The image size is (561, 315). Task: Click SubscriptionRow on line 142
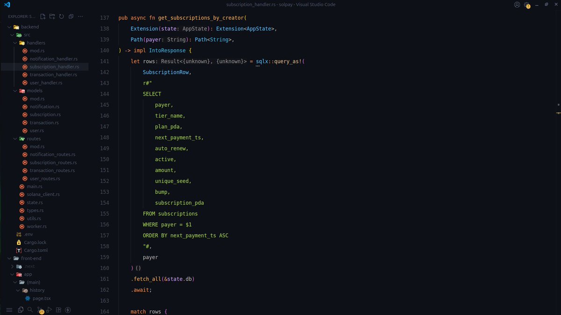[x=166, y=72]
